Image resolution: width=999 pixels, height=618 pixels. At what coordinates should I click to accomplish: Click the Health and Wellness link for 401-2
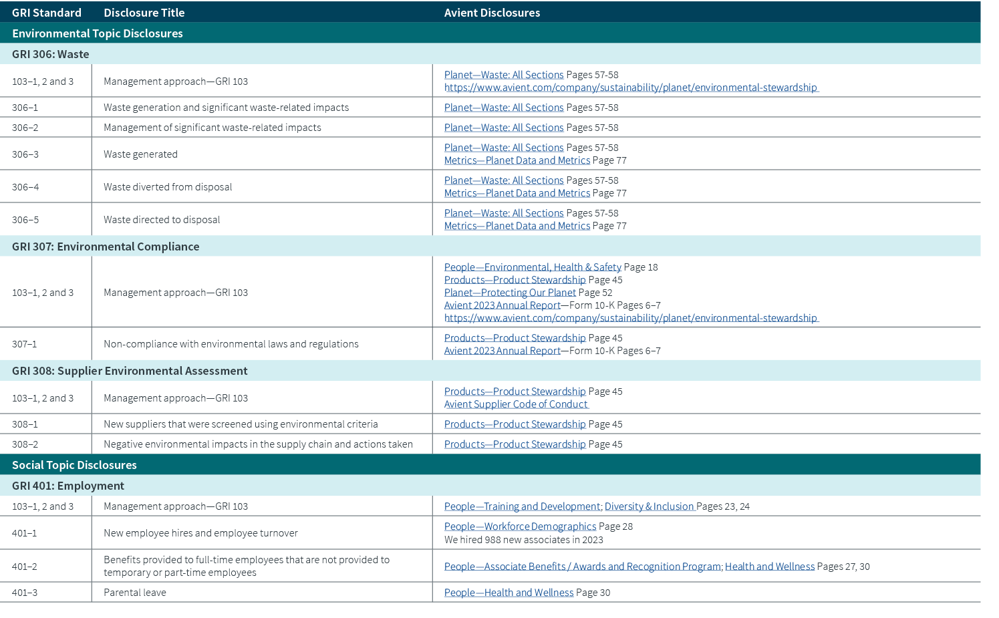coord(769,566)
